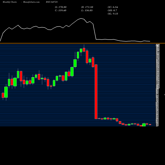Click the 'OH: 0.7' value
This screenshot has height=165, width=165.
[x=112, y=11]
